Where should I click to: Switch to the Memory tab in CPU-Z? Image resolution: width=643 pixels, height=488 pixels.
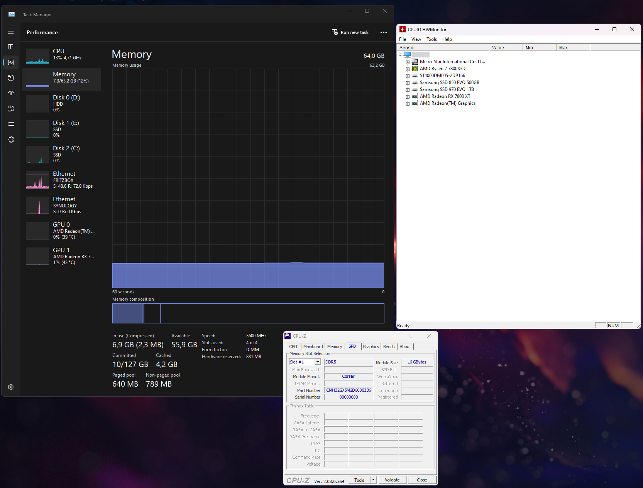335,347
